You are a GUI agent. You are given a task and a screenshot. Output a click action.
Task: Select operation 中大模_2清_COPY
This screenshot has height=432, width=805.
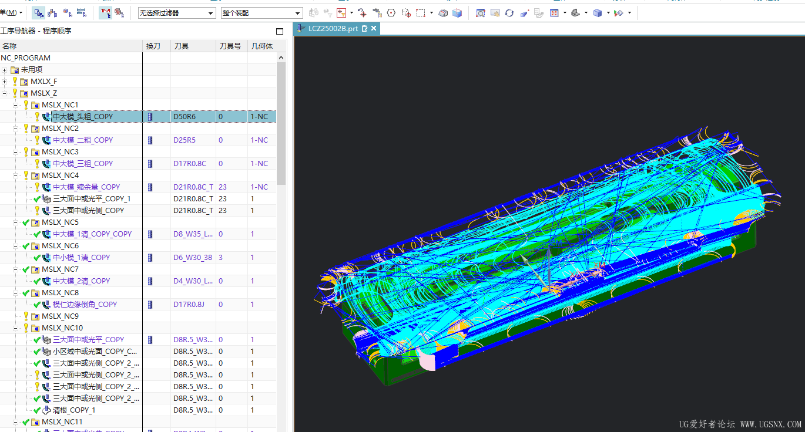(82, 281)
